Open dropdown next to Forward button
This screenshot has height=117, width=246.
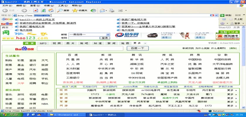[x=30, y=11]
